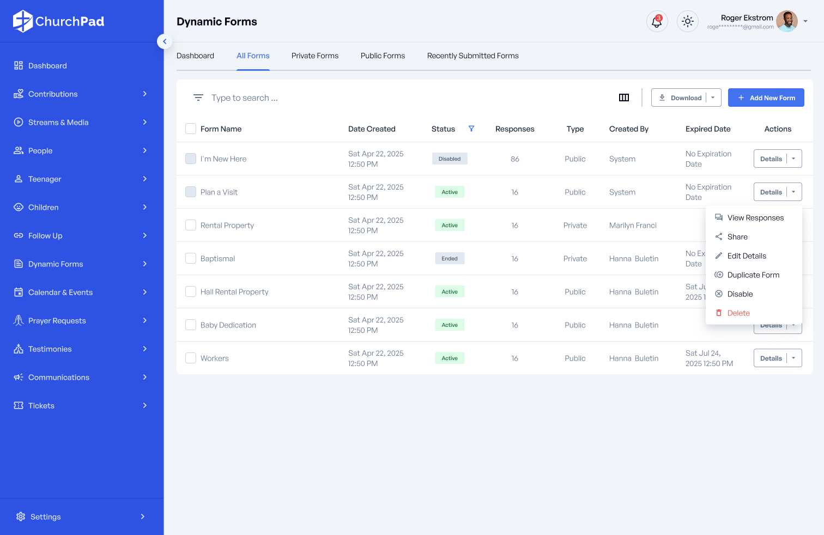Expand the Contributions sidebar menu chevron
Image resolution: width=824 pixels, height=535 pixels.
tap(144, 94)
